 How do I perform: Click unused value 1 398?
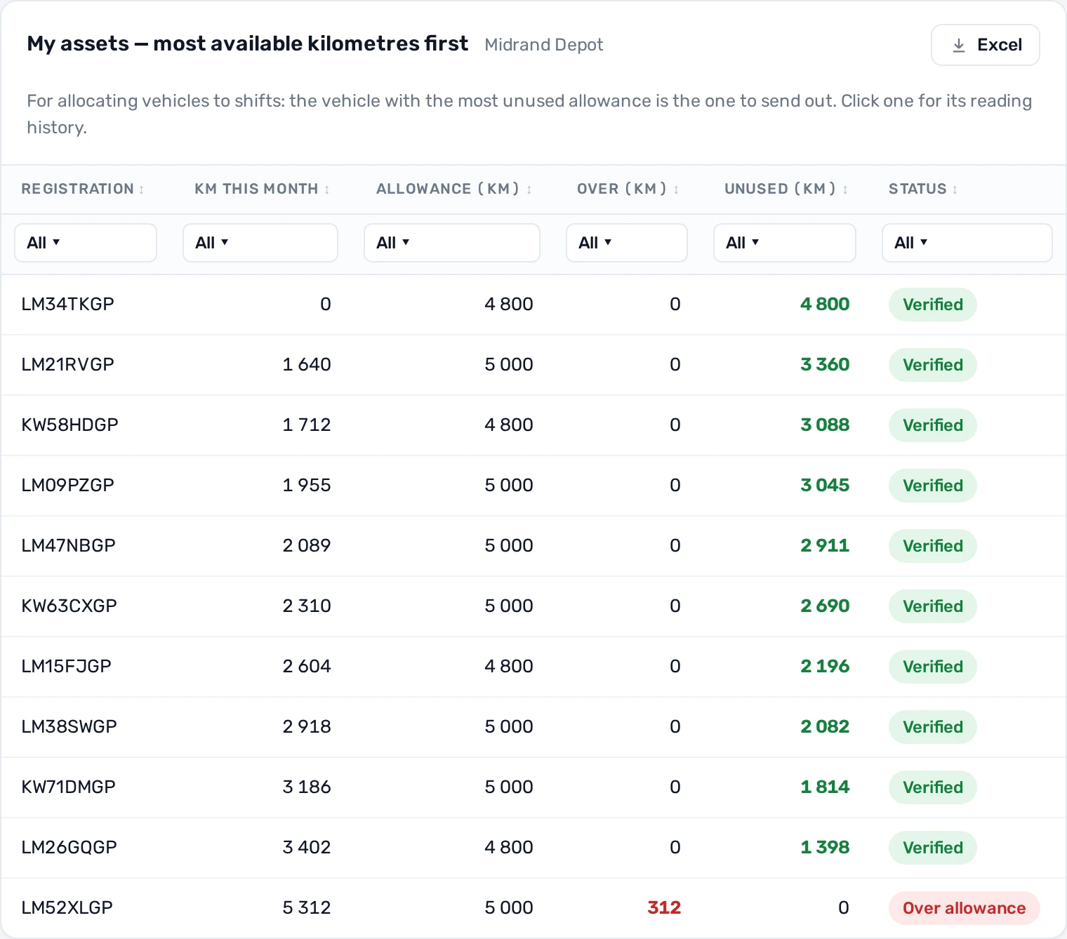pos(825,847)
